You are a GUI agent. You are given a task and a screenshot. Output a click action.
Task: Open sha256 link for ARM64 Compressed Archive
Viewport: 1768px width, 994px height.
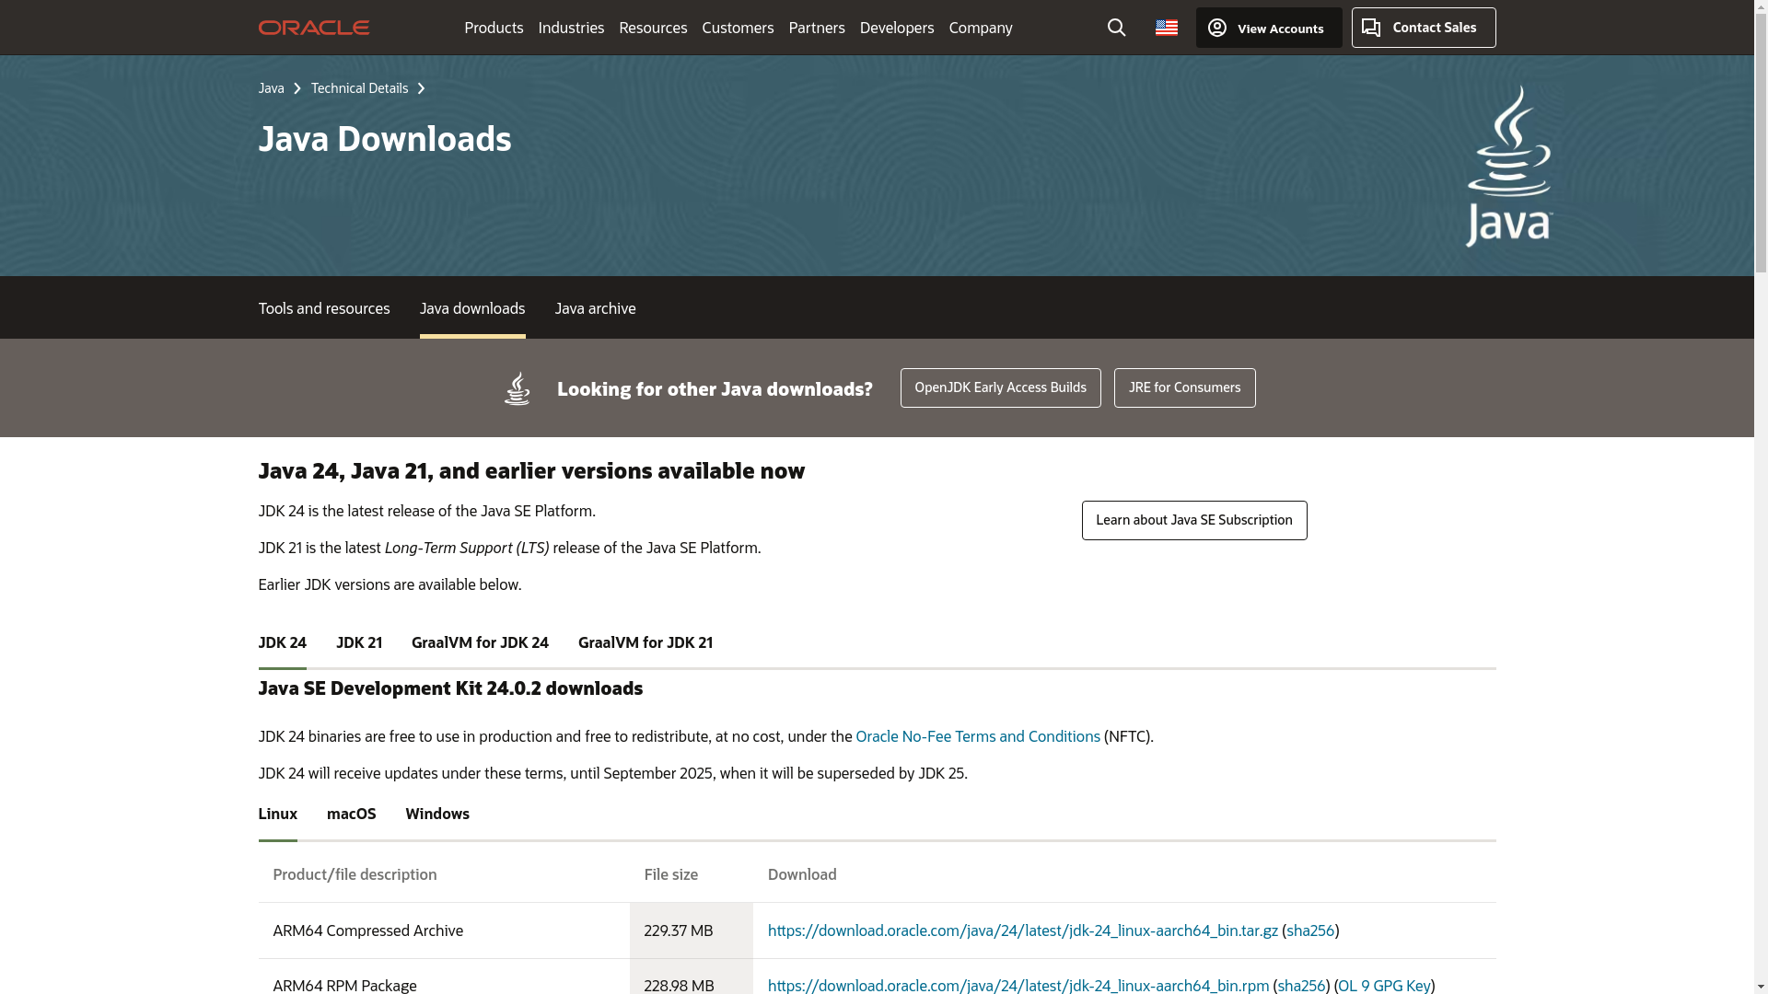pyautogui.click(x=1310, y=930)
